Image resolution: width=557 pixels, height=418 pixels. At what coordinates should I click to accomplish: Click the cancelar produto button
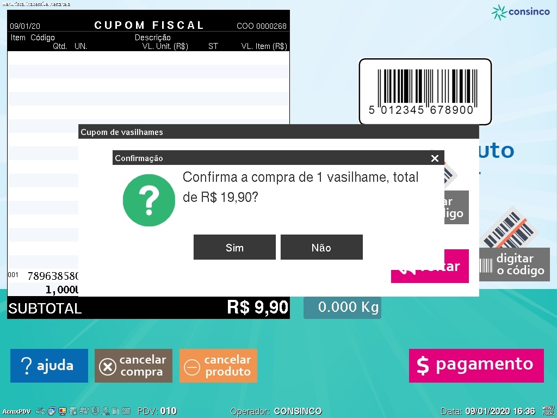tap(218, 365)
